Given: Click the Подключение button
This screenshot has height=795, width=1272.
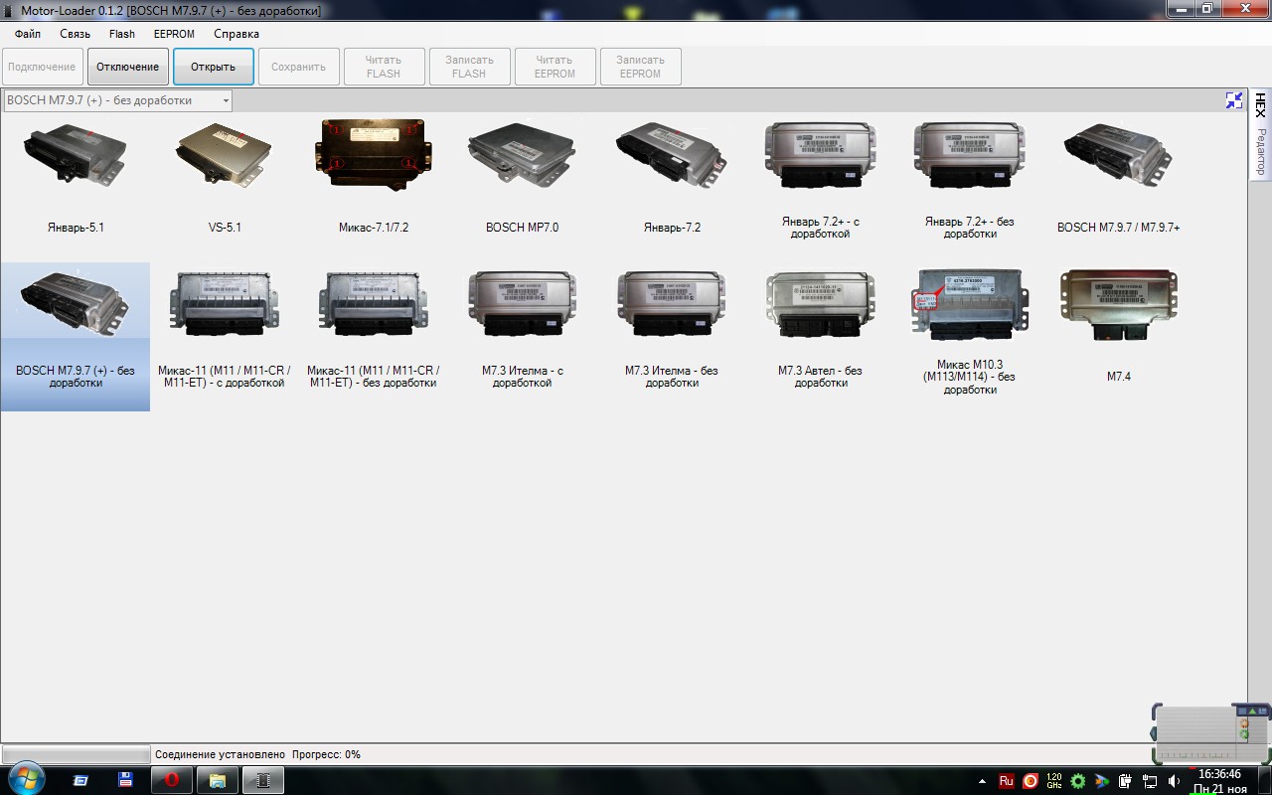Looking at the screenshot, I should (x=42, y=67).
